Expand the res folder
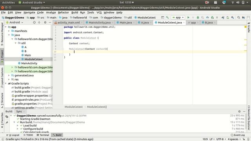Screen dimensions: 251x141 9,80
